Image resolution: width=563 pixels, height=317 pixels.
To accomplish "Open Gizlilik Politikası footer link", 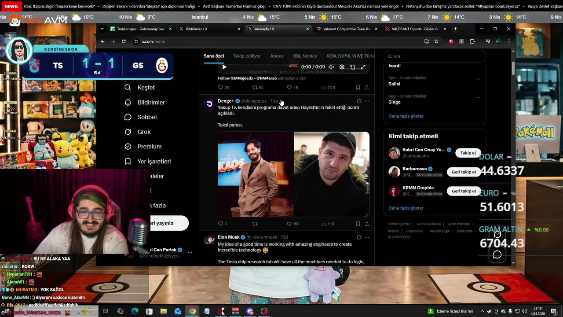I will [428, 224].
